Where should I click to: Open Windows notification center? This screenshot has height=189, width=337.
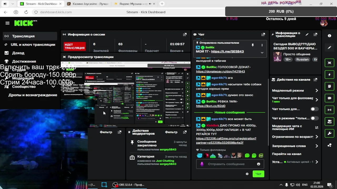329,185
